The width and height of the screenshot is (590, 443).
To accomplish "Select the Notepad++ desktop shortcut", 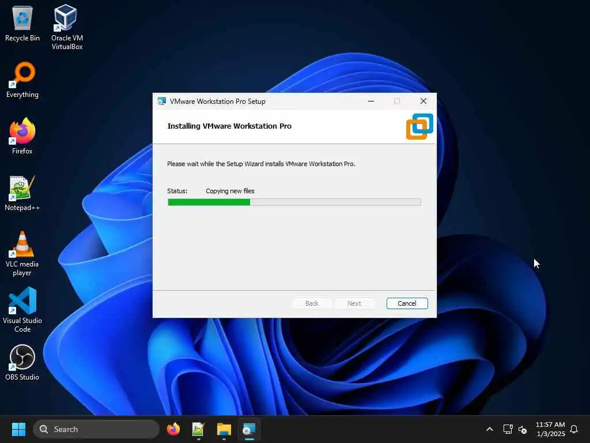I will point(22,193).
